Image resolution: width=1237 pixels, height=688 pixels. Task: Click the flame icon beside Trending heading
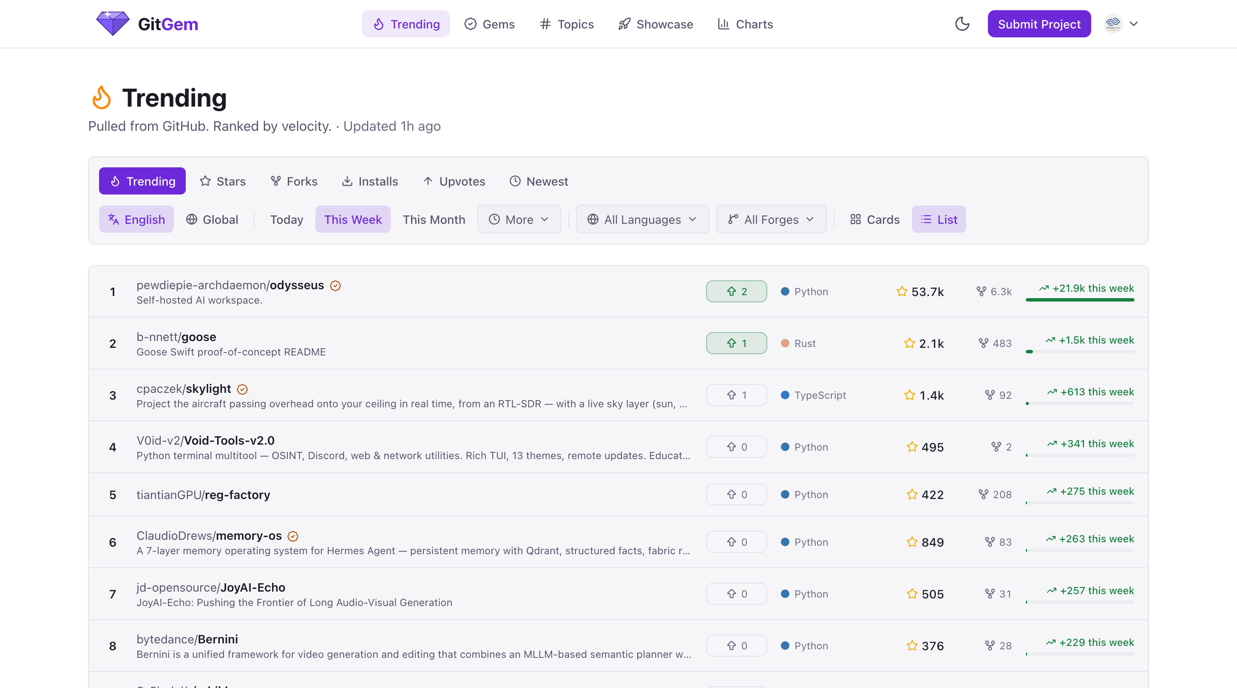pos(101,97)
